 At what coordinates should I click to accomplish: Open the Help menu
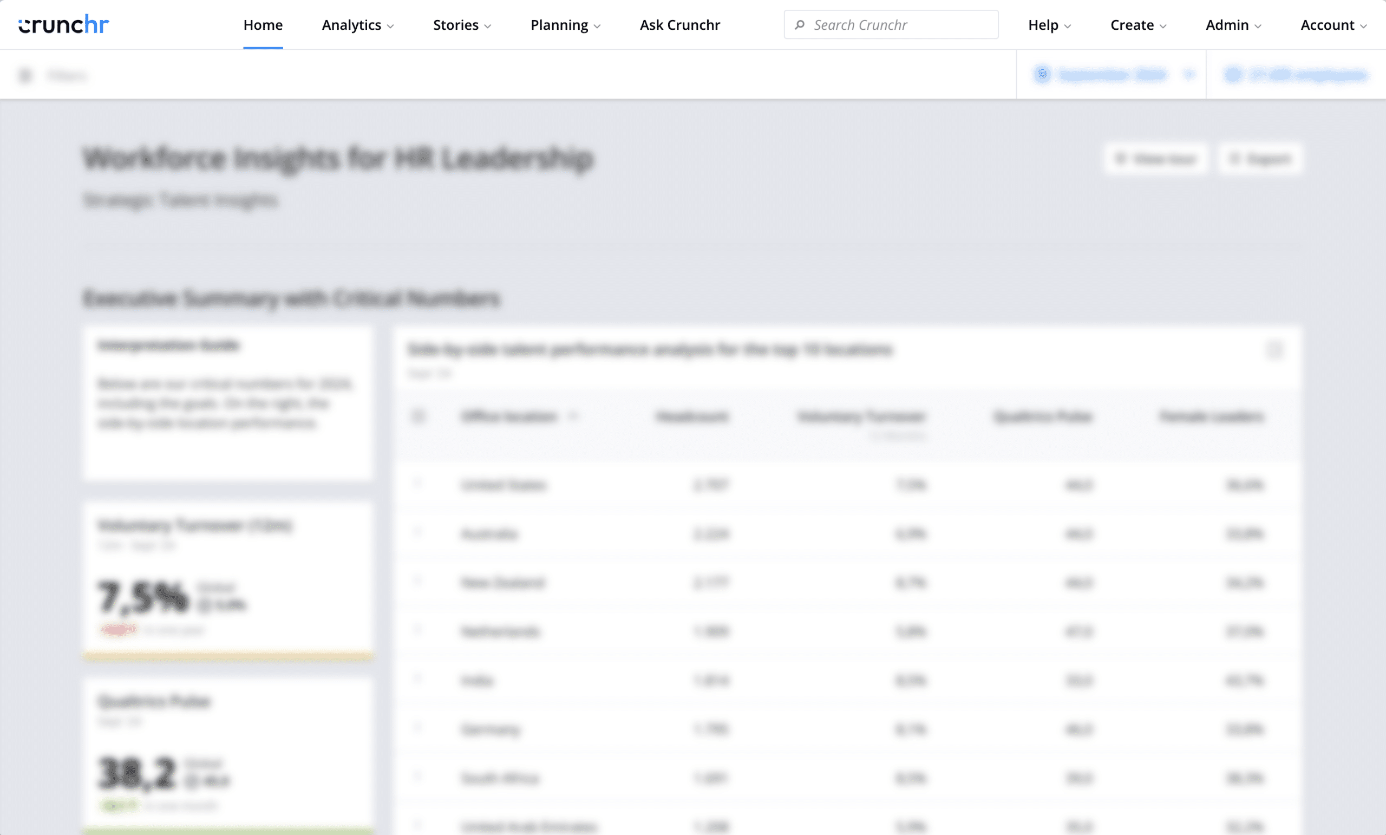pyautogui.click(x=1050, y=25)
